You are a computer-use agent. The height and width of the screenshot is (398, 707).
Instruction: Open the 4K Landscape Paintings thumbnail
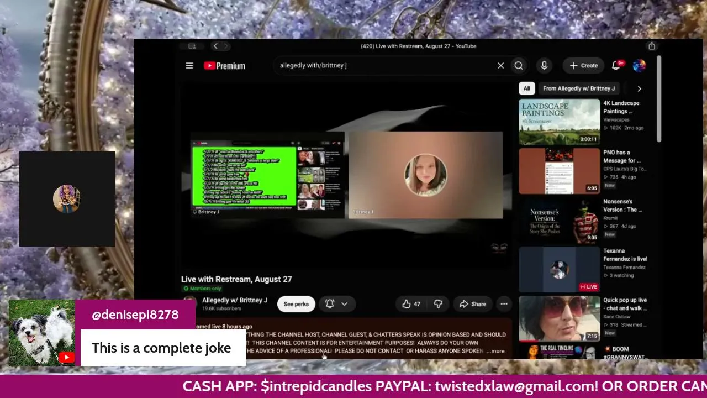pyautogui.click(x=559, y=122)
